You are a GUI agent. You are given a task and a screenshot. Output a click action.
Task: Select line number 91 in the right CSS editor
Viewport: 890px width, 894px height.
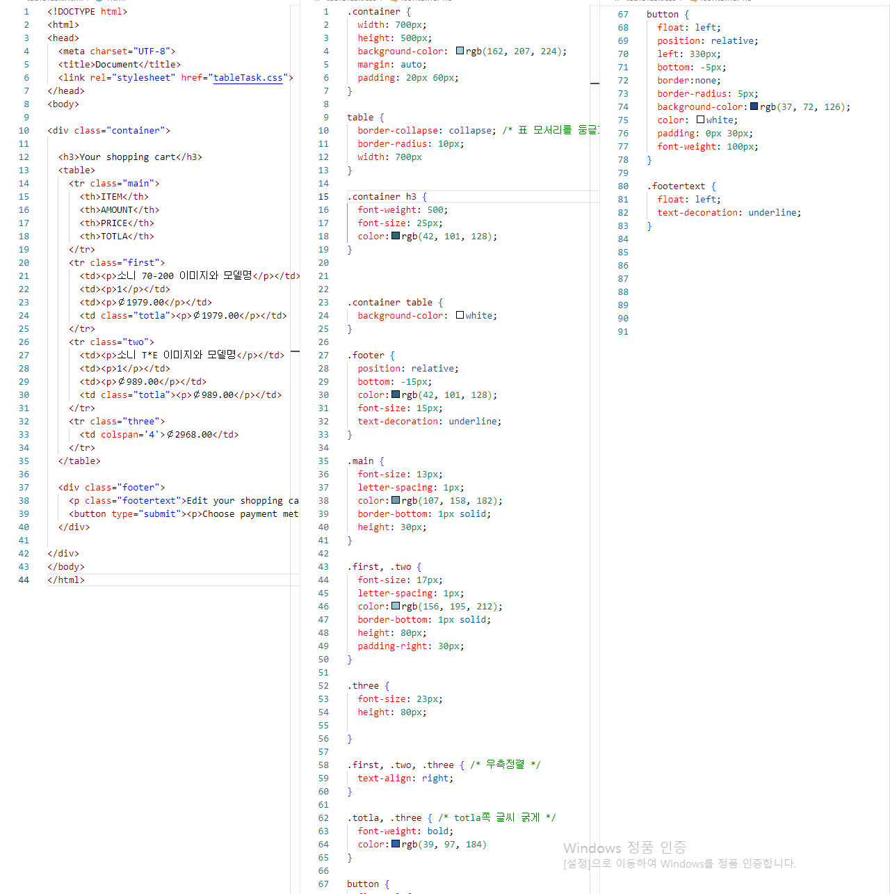point(623,332)
